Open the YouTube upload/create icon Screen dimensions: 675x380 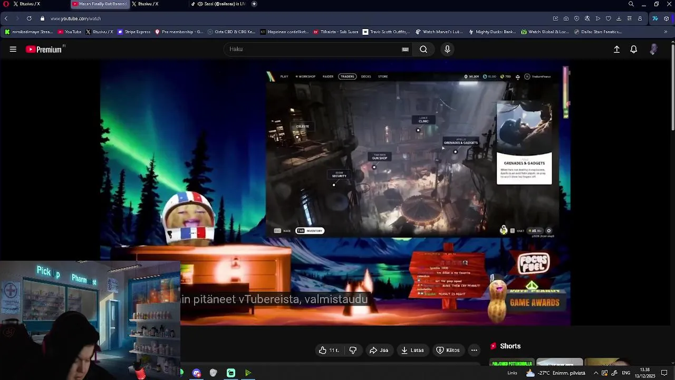(x=616, y=49)
